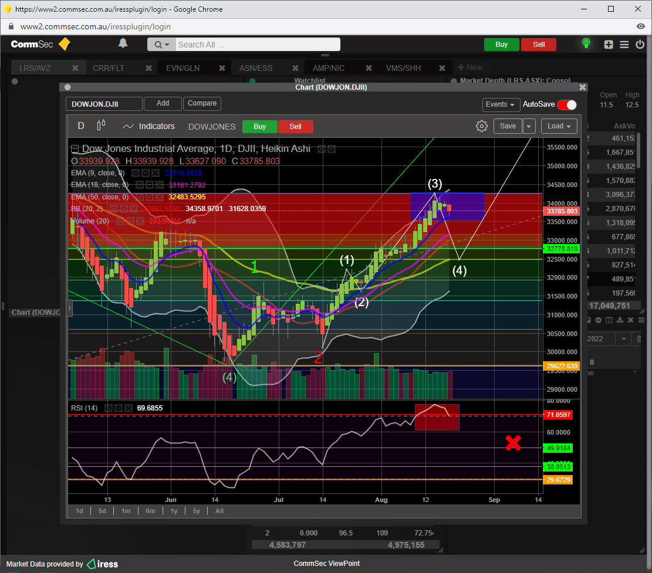Switch to the AMP/NIC tab
The image size is (652, 573).
328,68
